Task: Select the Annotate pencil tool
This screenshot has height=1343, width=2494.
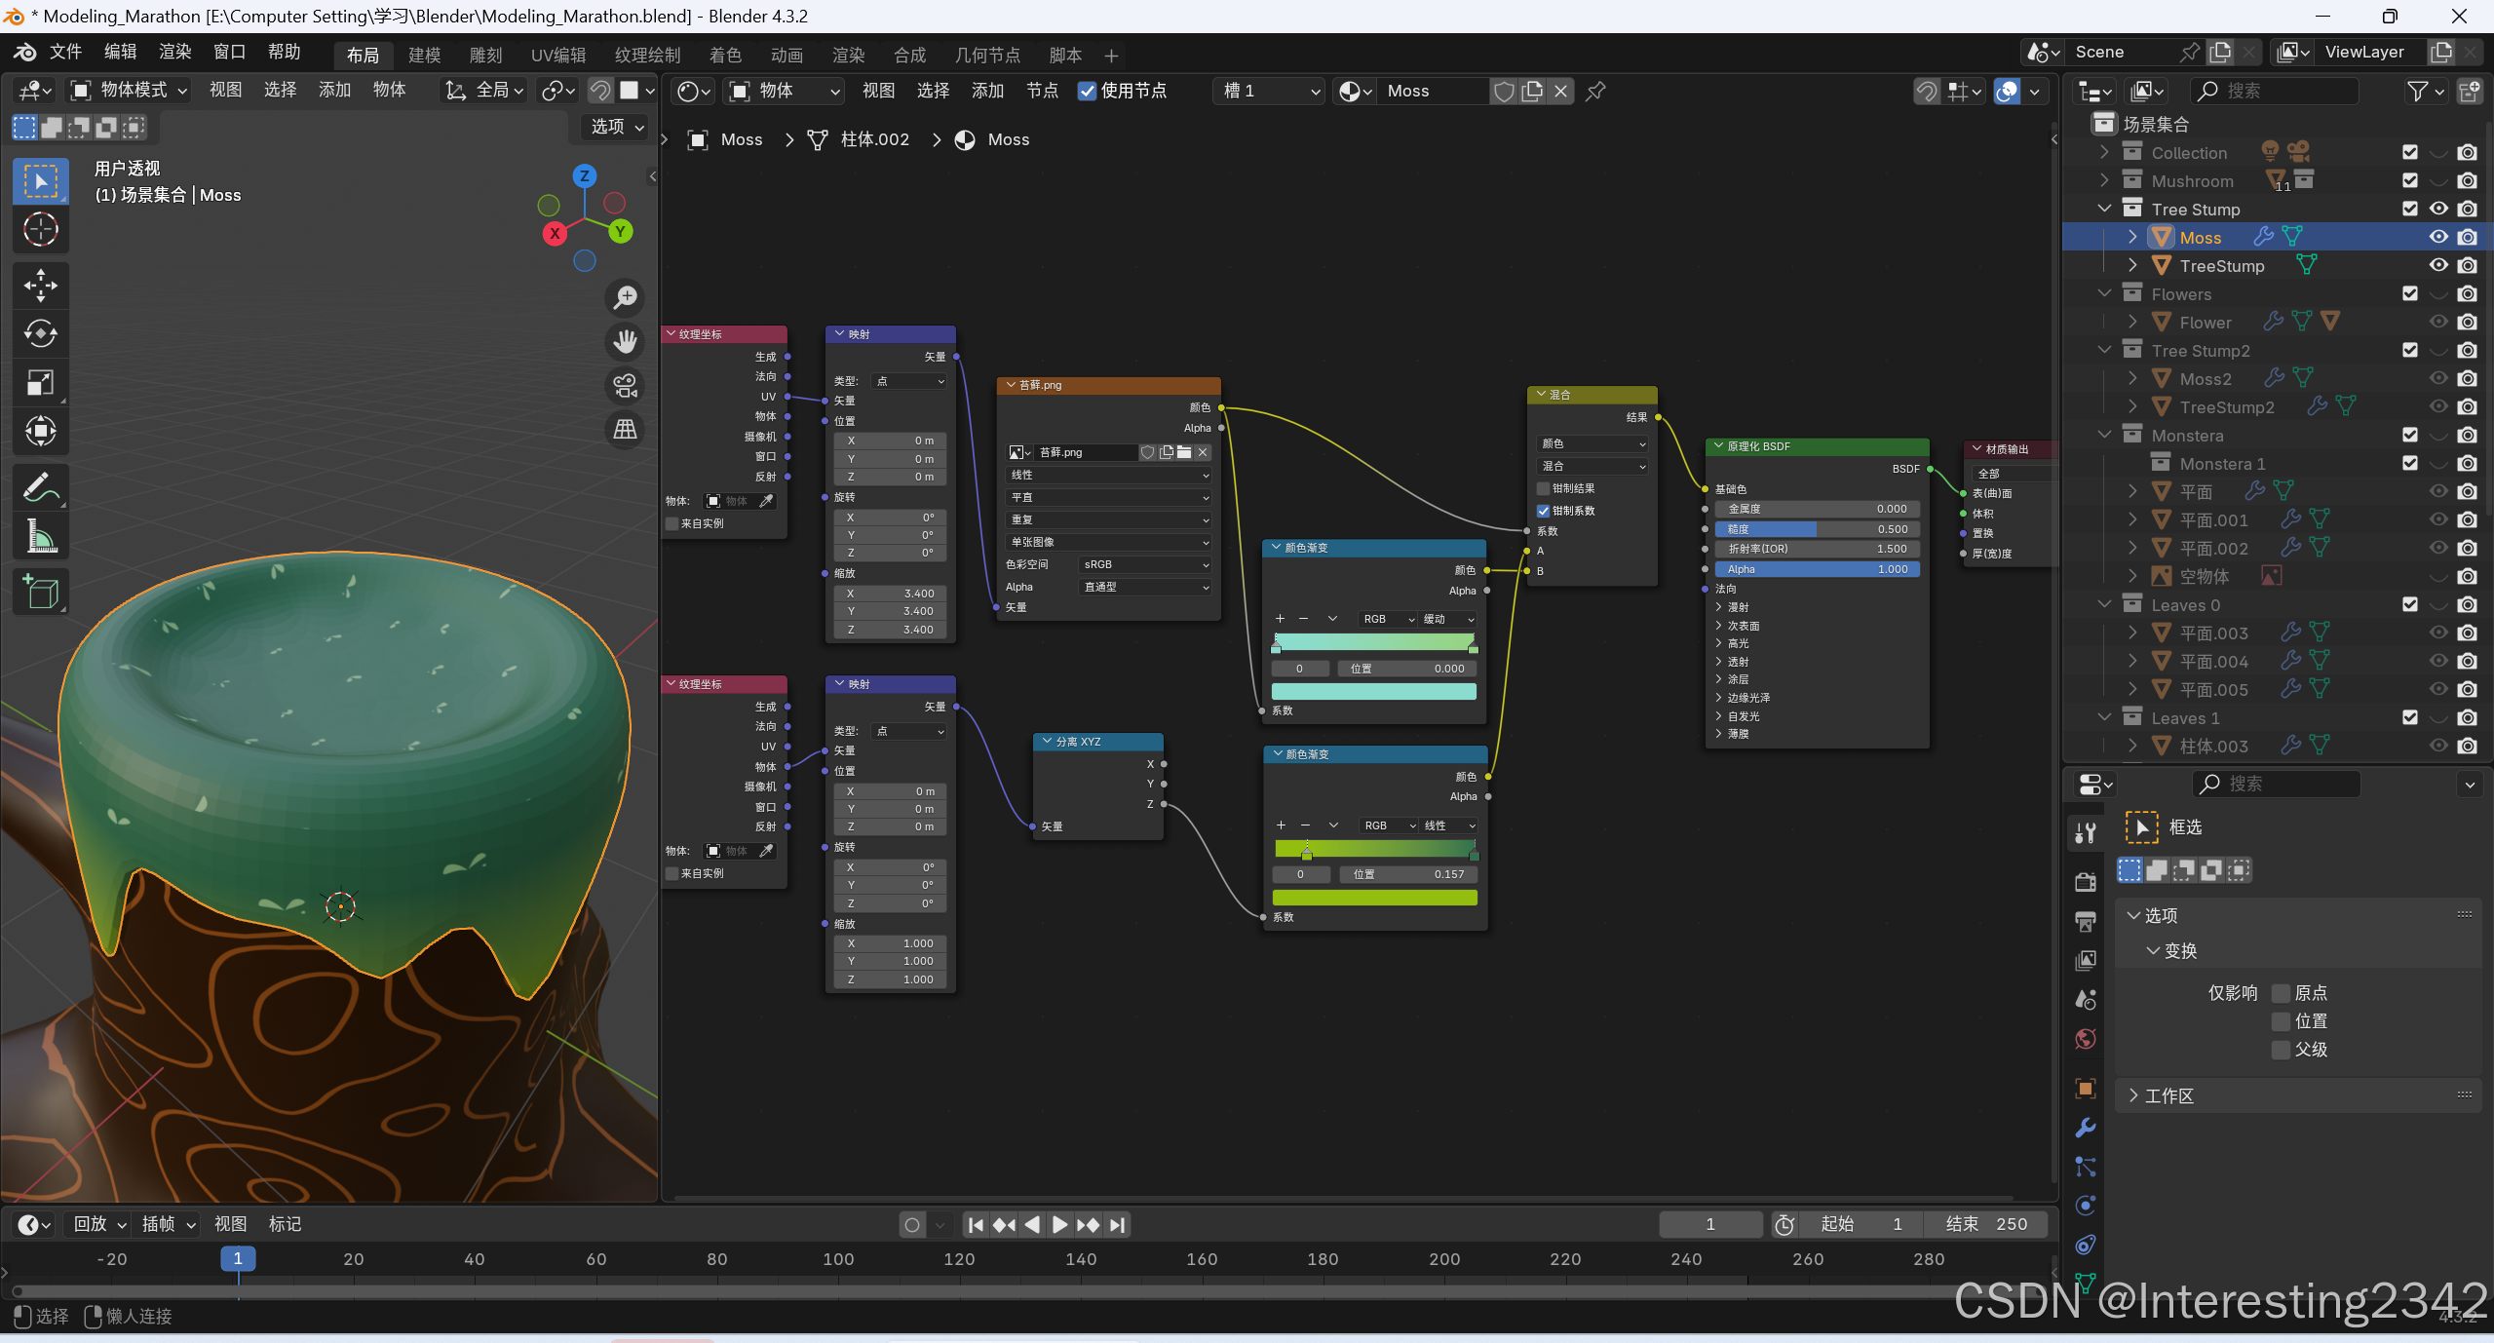Action: tap(40, 486)
